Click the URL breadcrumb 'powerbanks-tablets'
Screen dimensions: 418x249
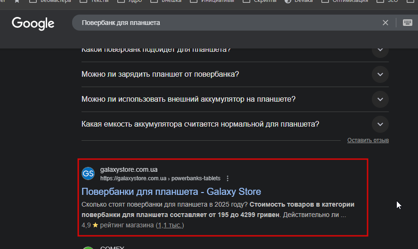tap(196, 178)
